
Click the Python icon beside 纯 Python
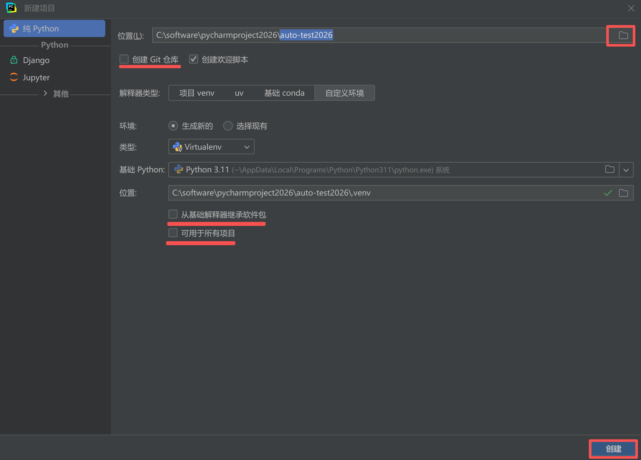click(14, 29)
